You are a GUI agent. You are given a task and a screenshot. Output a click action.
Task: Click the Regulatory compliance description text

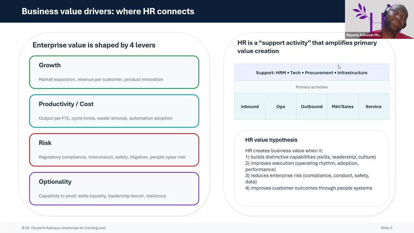(112, 157)
